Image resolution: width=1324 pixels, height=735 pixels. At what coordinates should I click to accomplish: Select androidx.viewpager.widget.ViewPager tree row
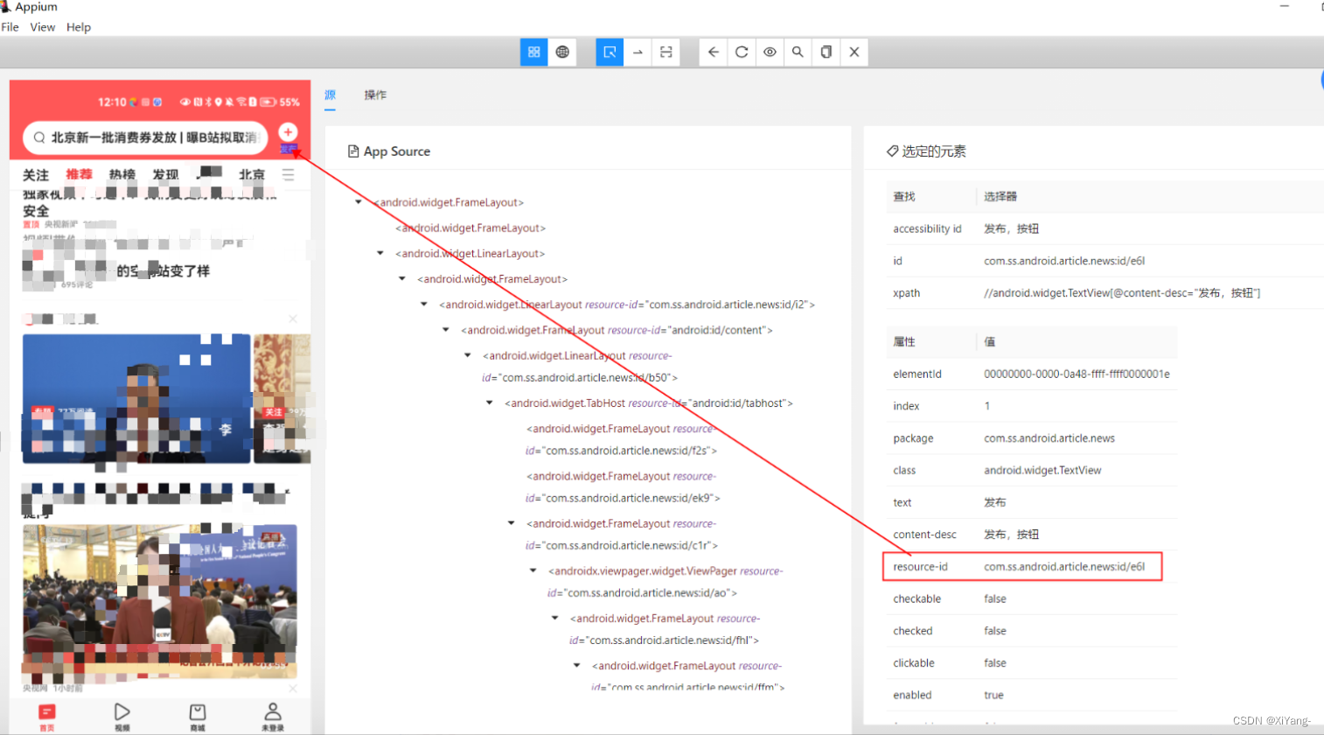(x=665, y=582)
